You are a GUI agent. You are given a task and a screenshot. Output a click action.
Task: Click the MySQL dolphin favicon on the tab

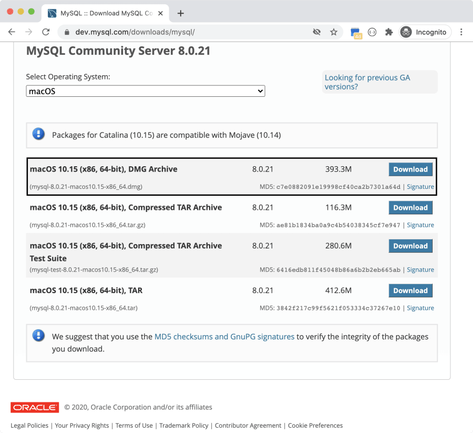(52, 13)
